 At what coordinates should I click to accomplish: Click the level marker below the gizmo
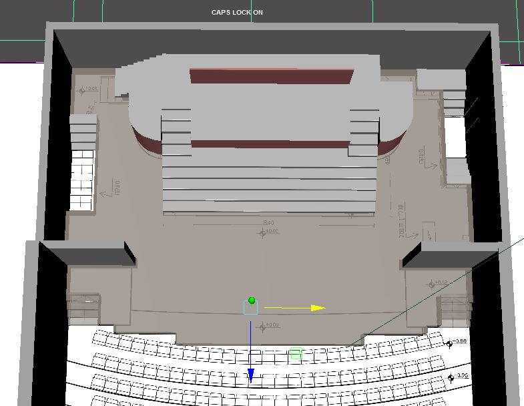pos(263,327)
